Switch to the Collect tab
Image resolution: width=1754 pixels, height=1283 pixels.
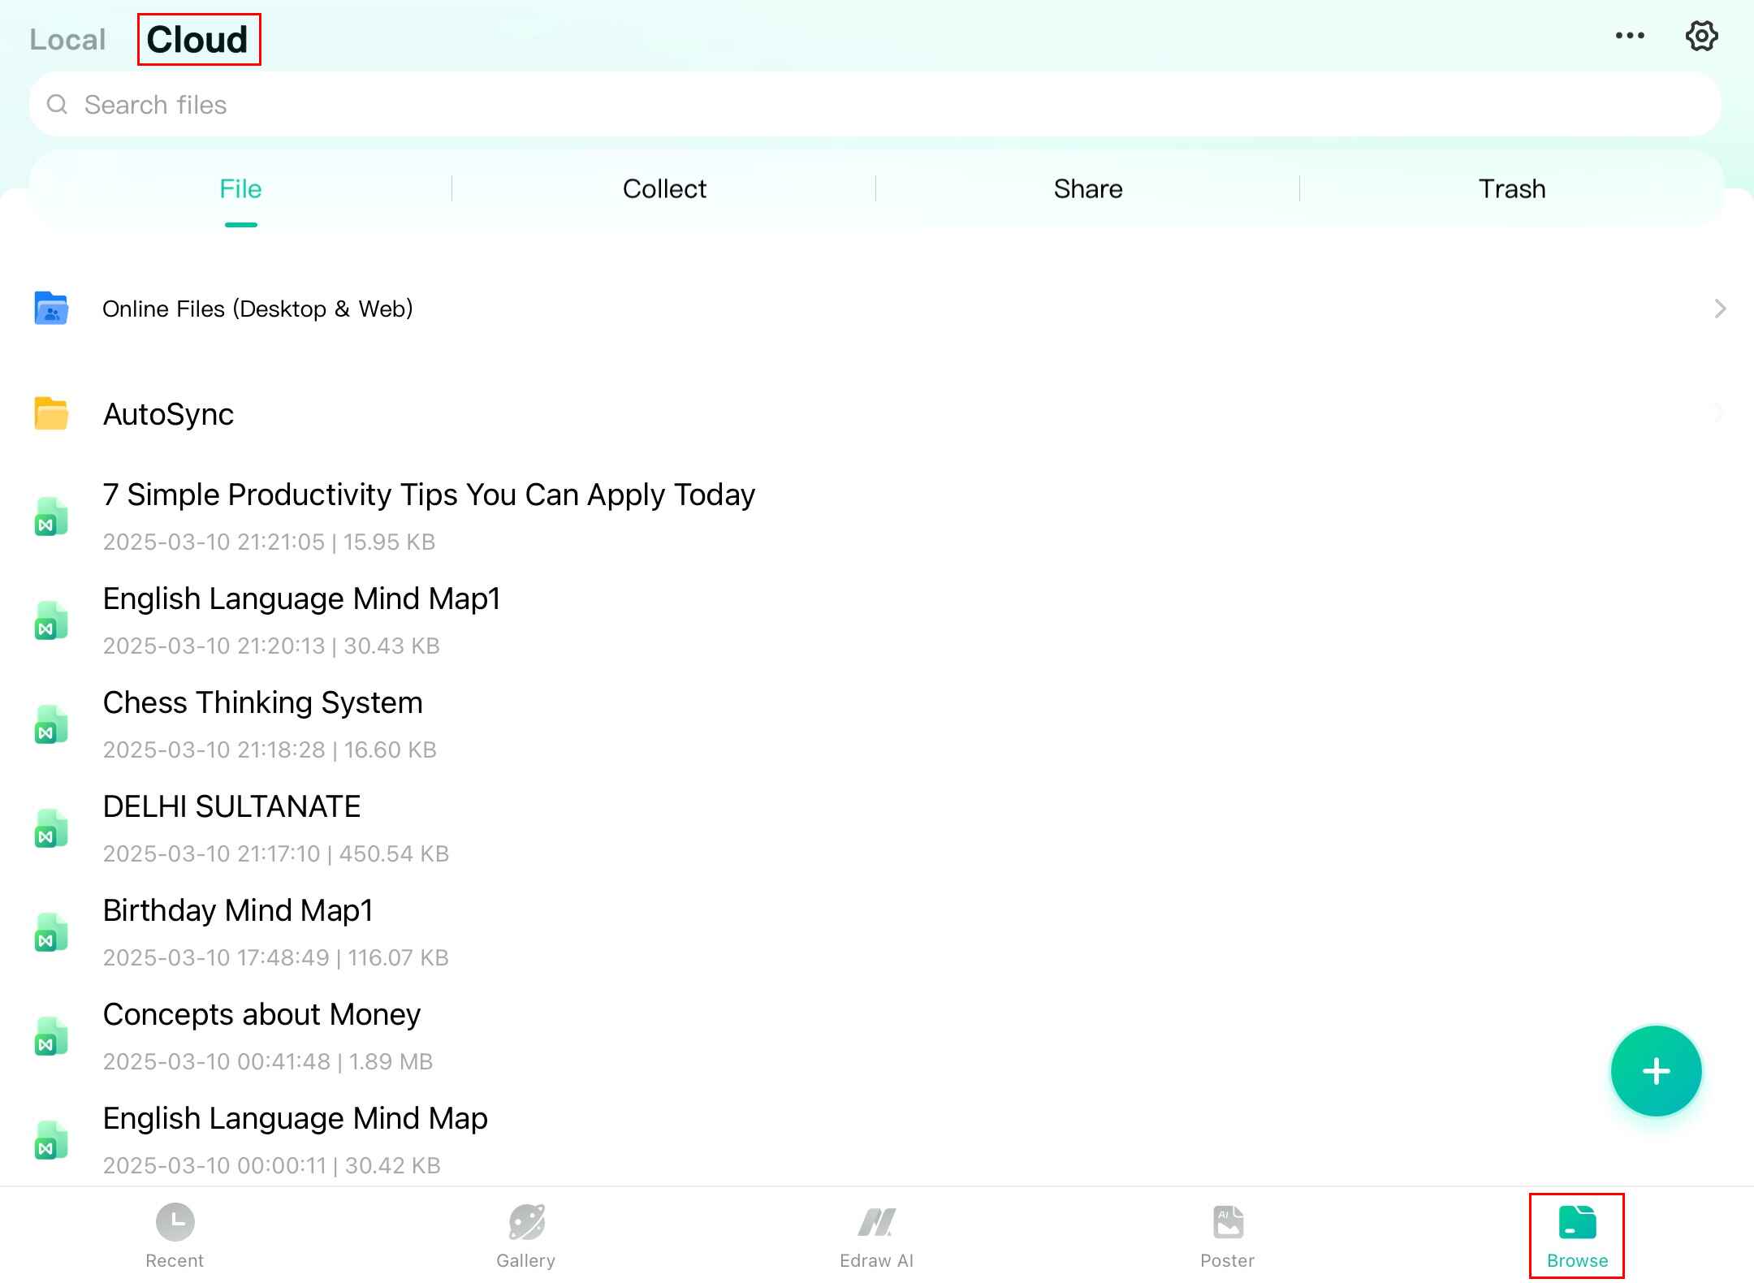pos(664,188)
